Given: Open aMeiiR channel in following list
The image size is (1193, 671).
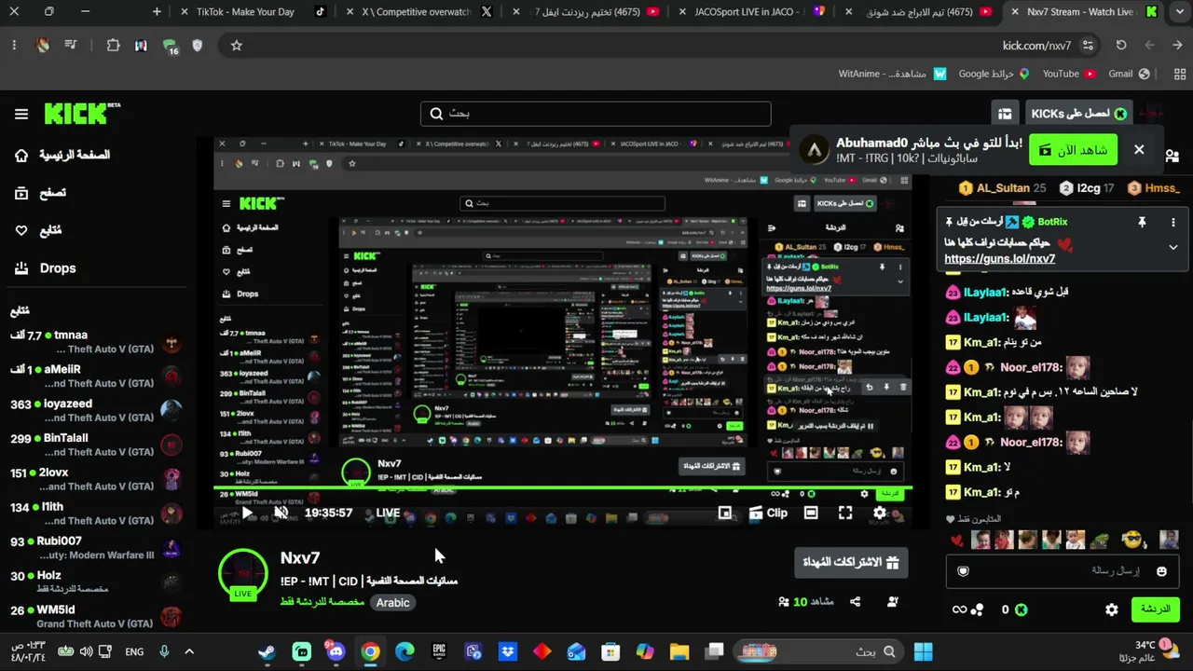Looking at the screenshot, I should click(96, 376).
